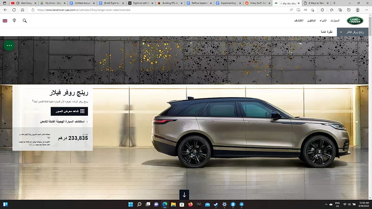Close the Refine Septem tab
The image size is (372, 209).
(211, 3)
